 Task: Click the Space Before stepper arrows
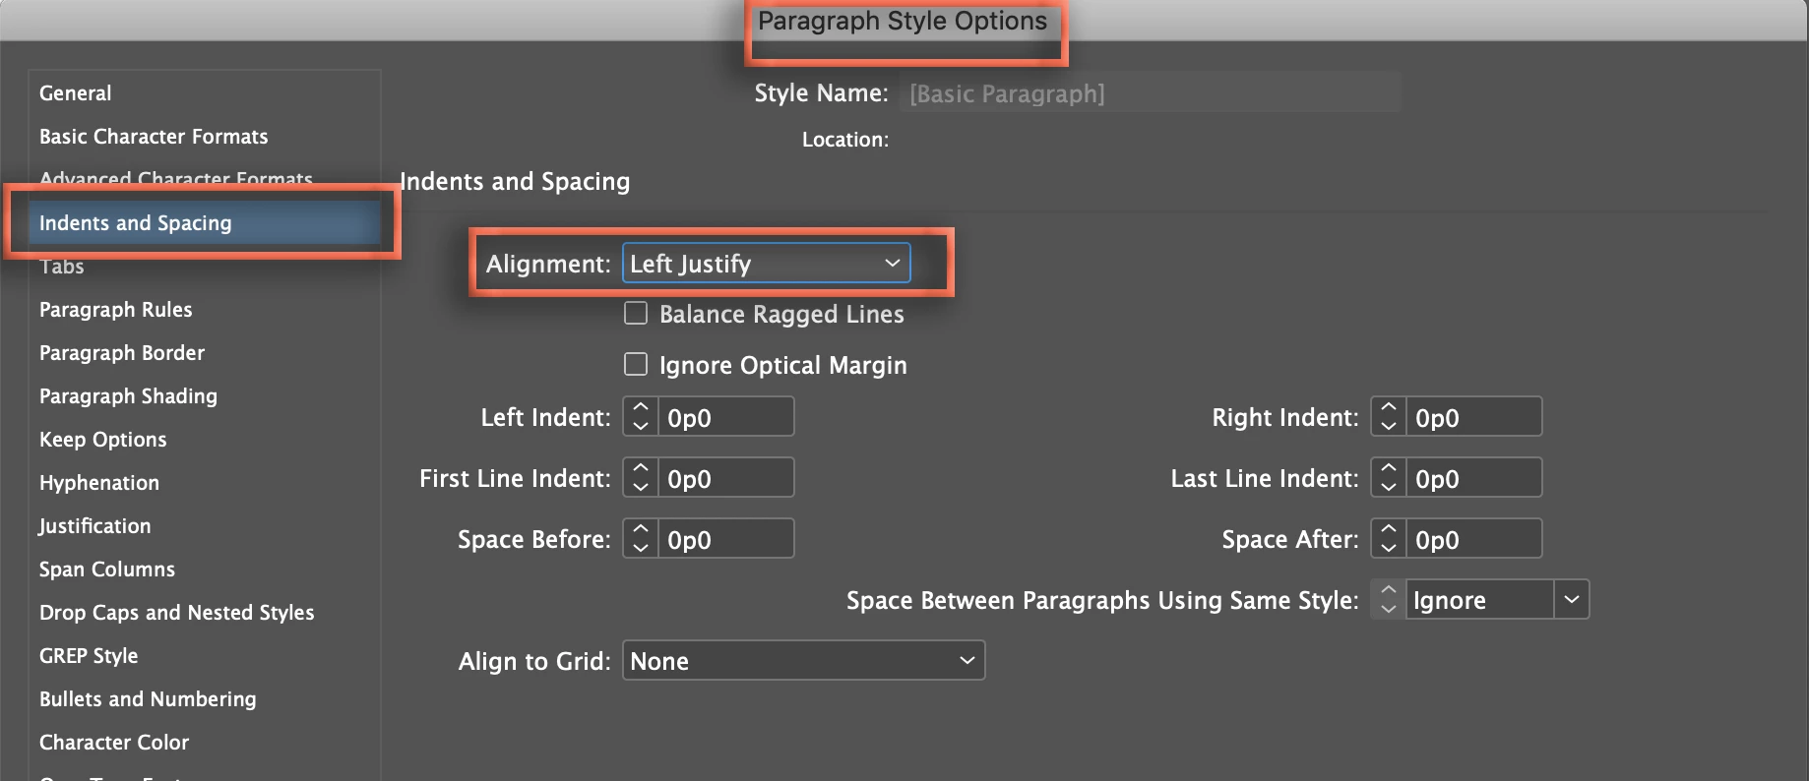(641, 539)
